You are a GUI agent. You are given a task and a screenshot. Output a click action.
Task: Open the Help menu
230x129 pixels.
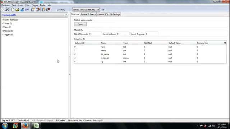coord(49,5)
